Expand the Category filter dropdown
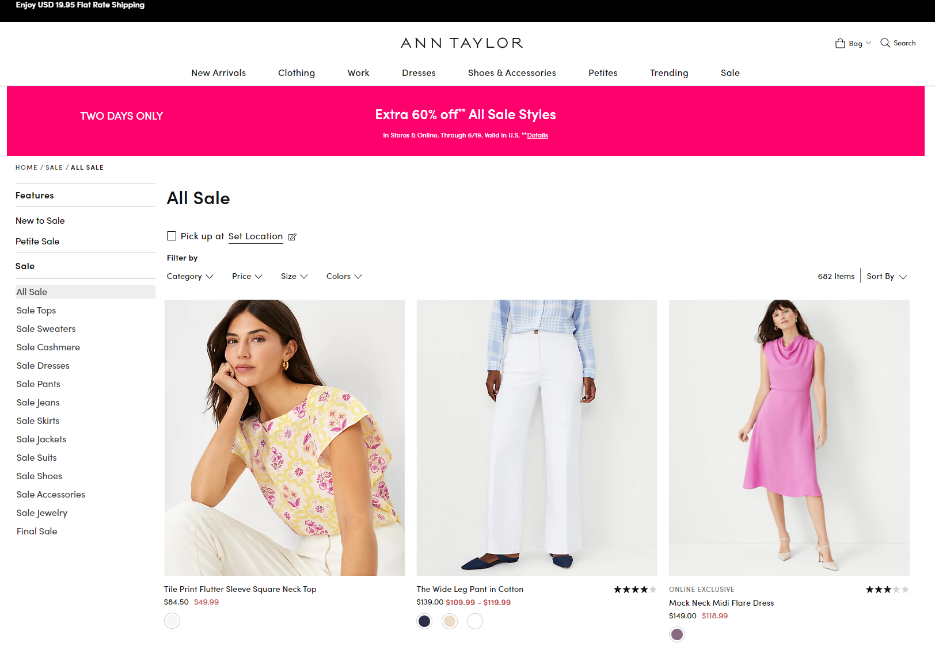 click(x=190, y=277)
